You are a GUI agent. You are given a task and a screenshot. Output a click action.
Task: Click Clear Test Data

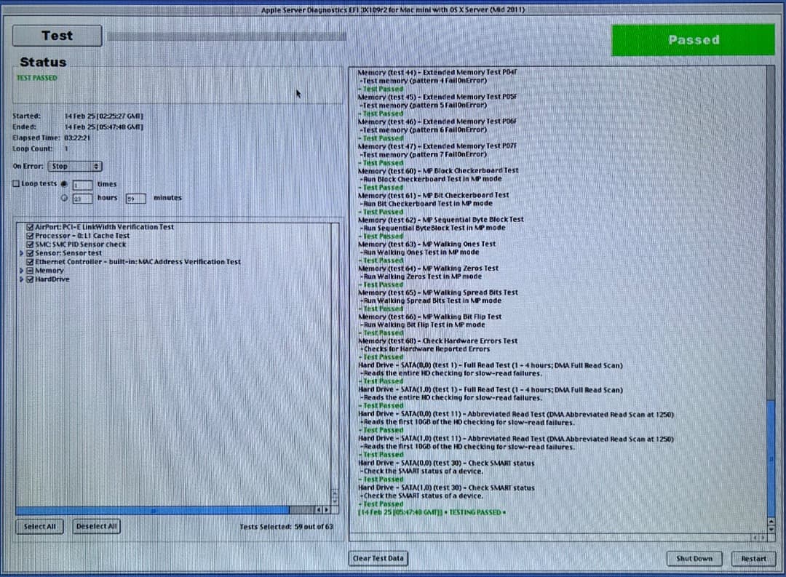click(x=378, y=558)
